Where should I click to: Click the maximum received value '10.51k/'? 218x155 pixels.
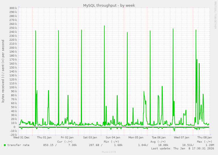coord(188,145)
